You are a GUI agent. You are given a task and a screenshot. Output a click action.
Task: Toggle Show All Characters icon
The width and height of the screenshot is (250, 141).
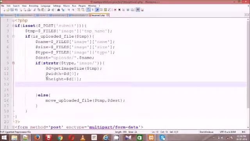click(93, 10)
